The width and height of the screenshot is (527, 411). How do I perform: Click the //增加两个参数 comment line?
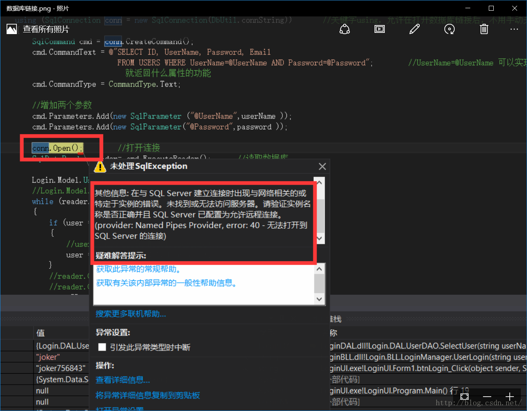[x=62, y=105]
